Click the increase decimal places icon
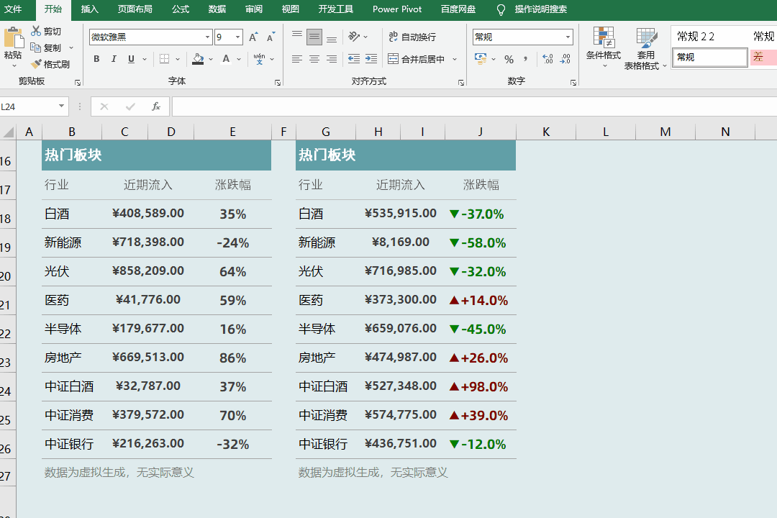The height and width of the screenshot is (518, 777). pyautogui.click(x=547, y=59)
